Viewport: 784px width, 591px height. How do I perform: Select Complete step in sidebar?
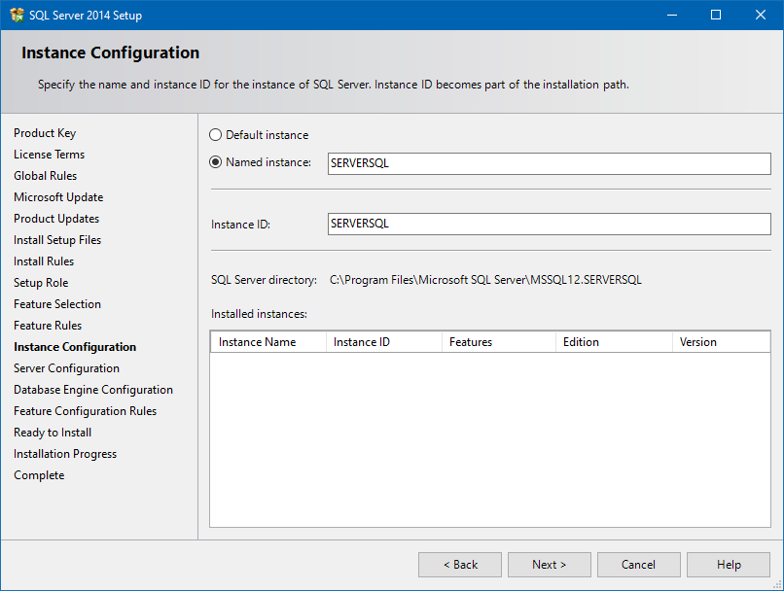click(39, 475)
